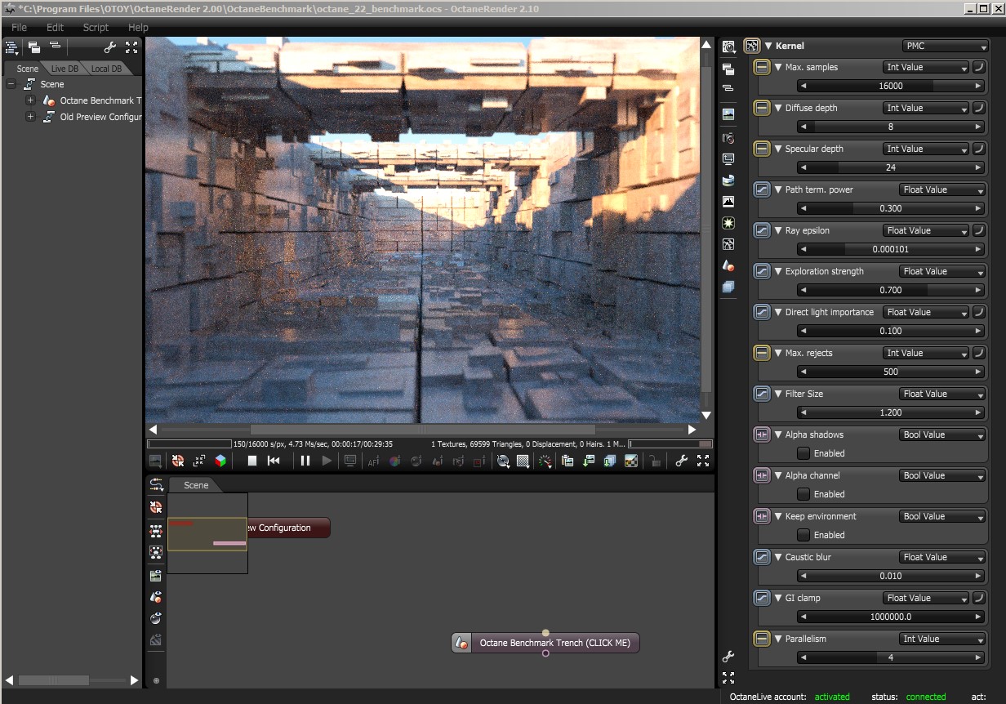
Task: Tick the Keep environment Enabled checkbox
Action: click(803, 535)
